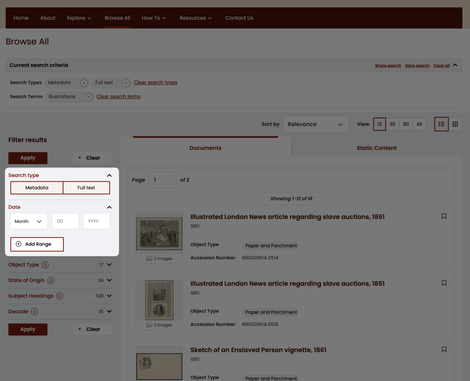The height and width of the screenshot is (381, 470).
Task: Collapse the current search criteria panel
Action: (455, 65)
